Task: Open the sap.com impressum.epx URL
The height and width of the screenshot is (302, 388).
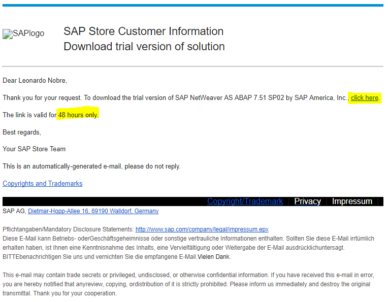Action: coord(202,229)
